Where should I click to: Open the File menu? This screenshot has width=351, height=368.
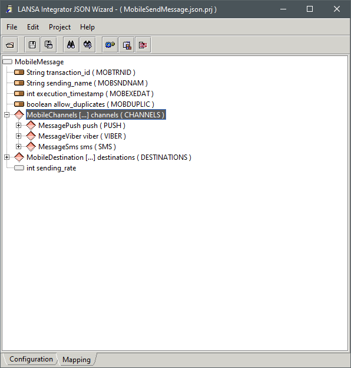12,27
